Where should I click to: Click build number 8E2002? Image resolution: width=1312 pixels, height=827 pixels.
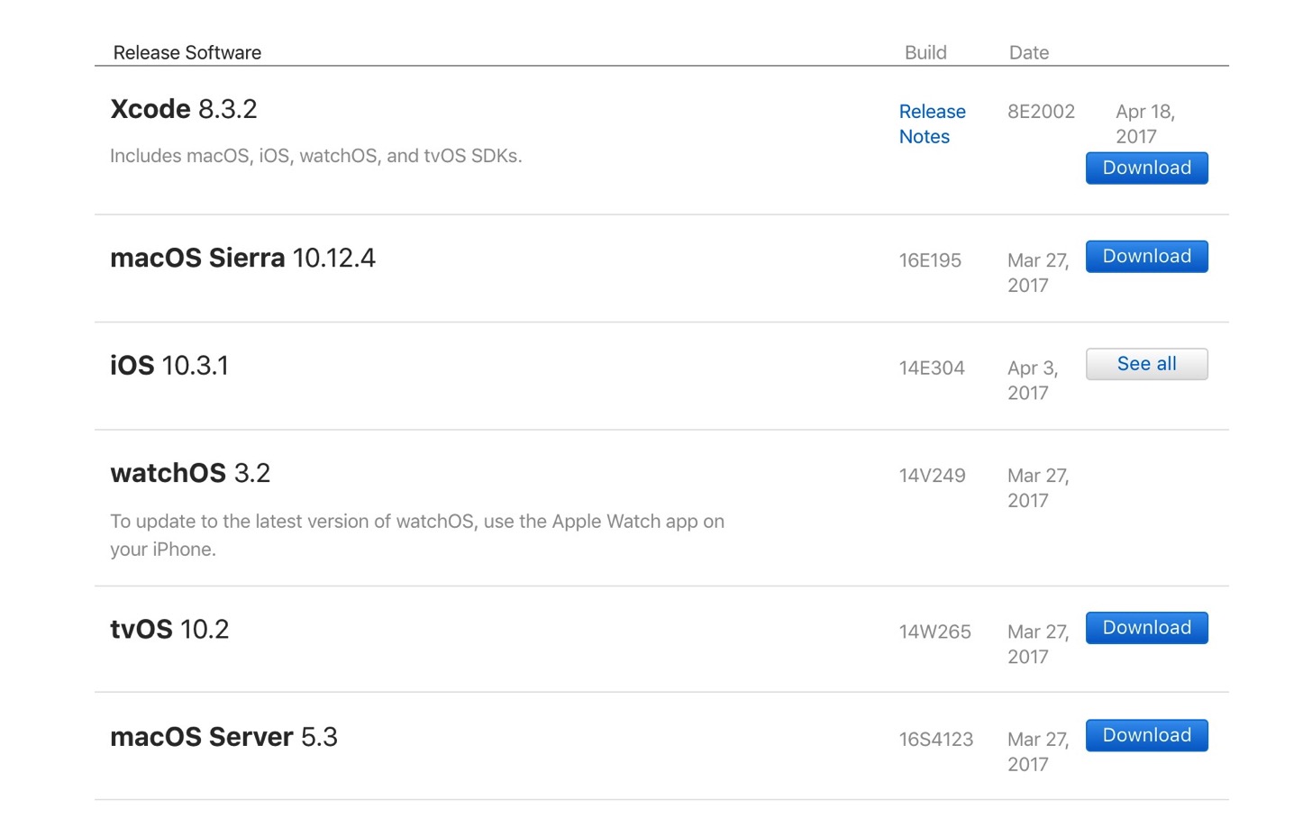1041,112
